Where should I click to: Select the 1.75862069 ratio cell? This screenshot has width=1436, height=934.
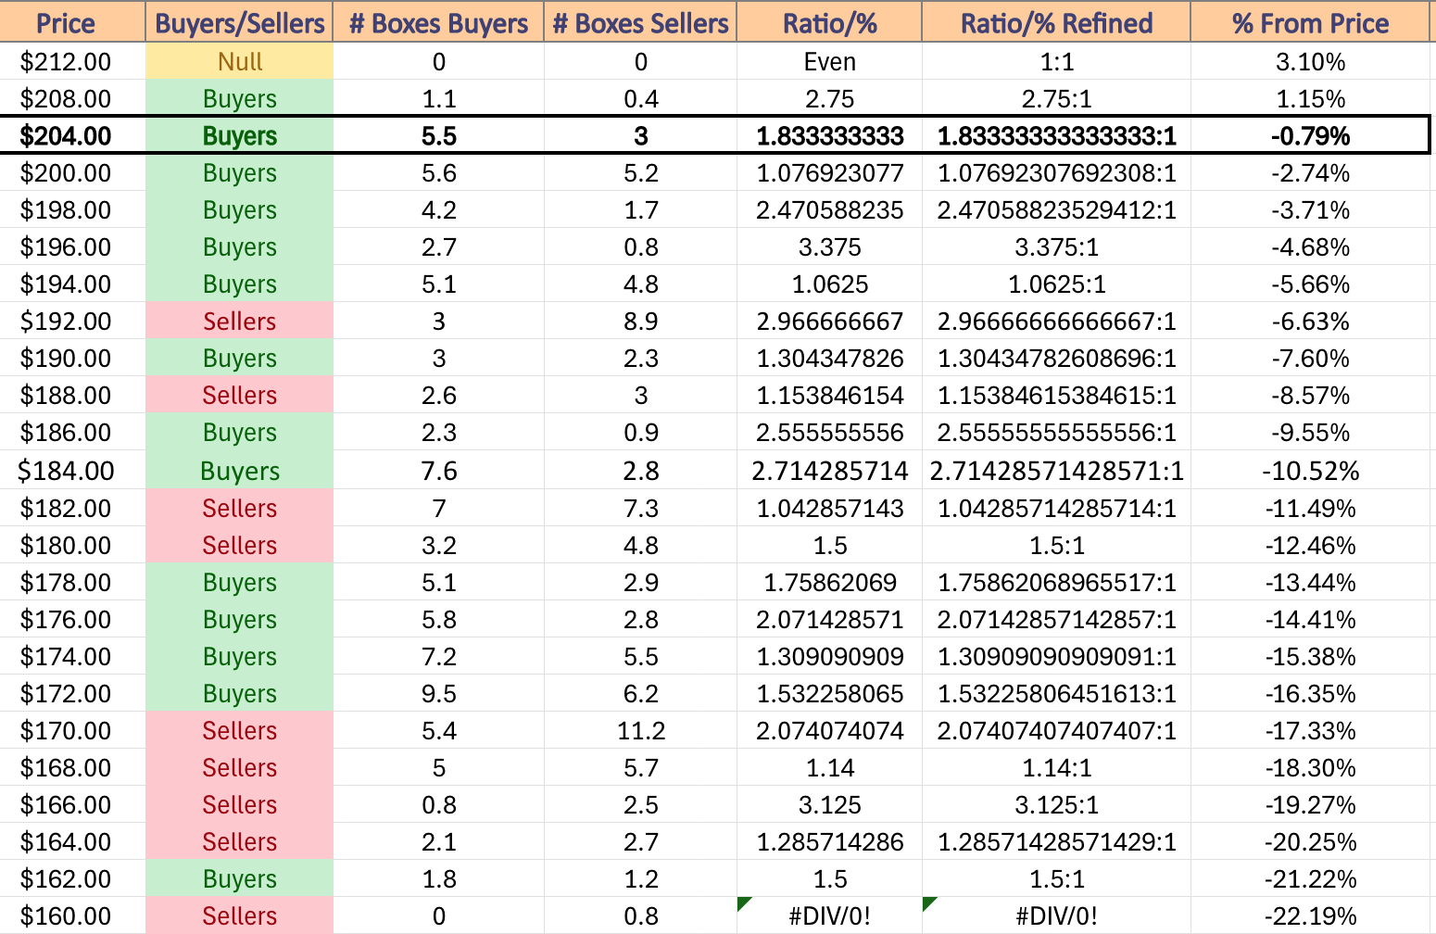pyautogui.click(x=829, y=582)
